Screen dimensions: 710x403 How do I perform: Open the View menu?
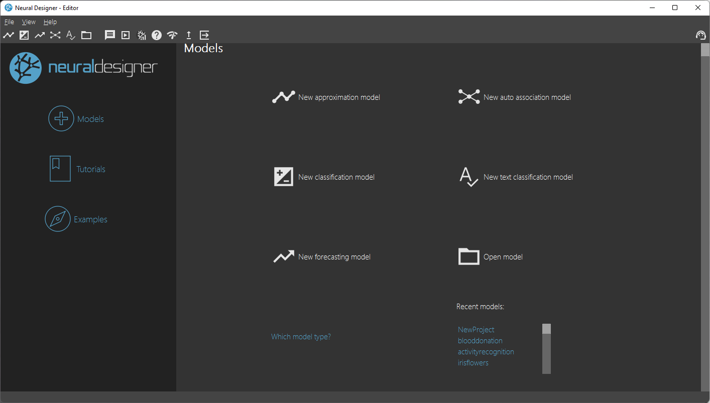(29, 22)
